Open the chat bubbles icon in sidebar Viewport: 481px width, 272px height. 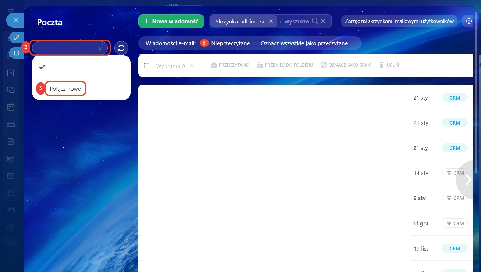(11, 90)
